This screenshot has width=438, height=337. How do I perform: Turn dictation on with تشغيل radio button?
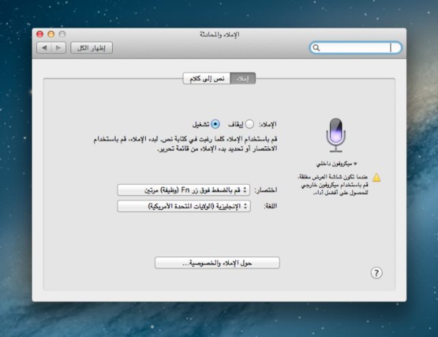coord(216,124)
